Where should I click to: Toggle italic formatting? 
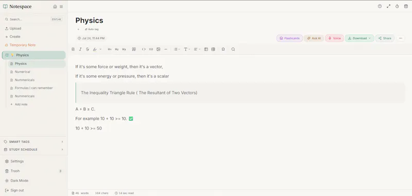click(x=80, y=49)
